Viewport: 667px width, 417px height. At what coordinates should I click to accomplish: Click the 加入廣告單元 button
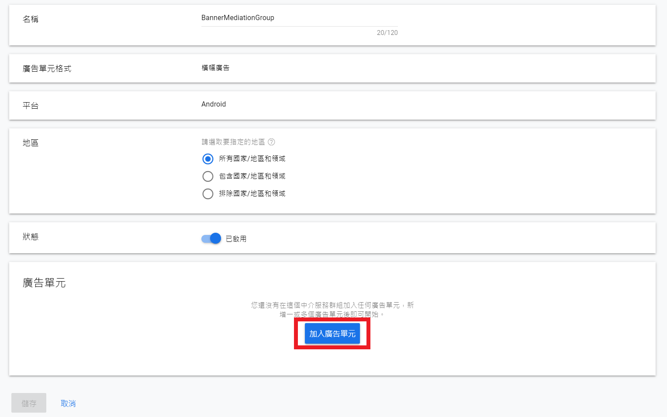click(x=332, y=334)
